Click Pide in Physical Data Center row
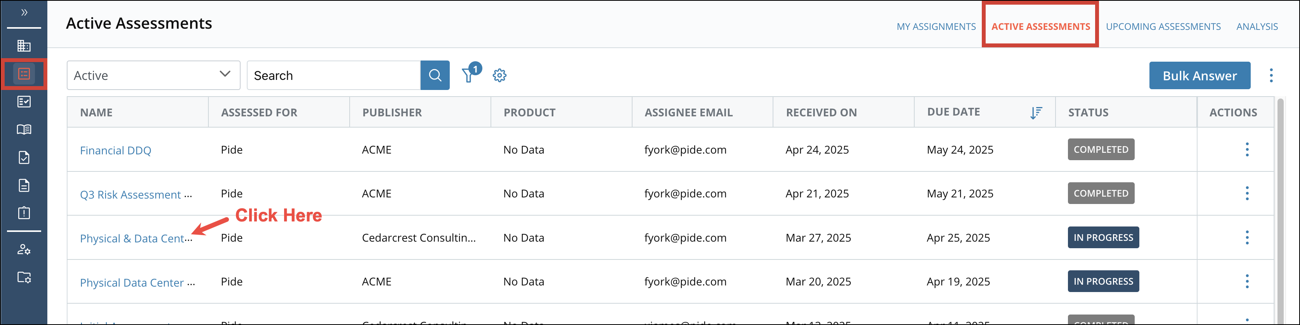The height and width of the screenshot is (325, 1300). [232, 282]
